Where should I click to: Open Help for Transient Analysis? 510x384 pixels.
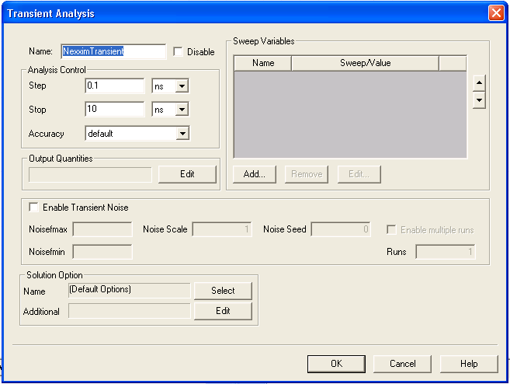coord(468,363)
